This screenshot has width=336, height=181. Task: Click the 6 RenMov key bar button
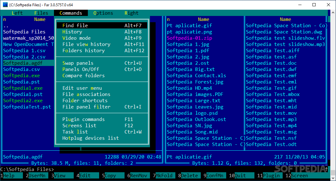pos(139,175)
